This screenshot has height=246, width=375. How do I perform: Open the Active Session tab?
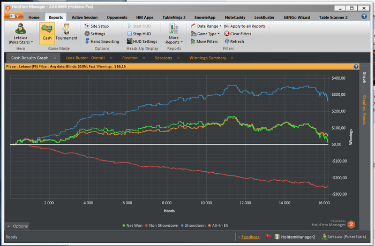click(x=85, y=17)
